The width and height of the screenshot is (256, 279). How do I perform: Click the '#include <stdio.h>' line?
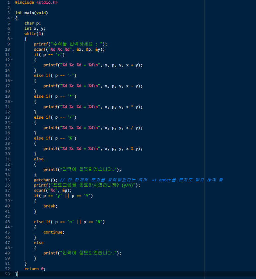(36, 3)
